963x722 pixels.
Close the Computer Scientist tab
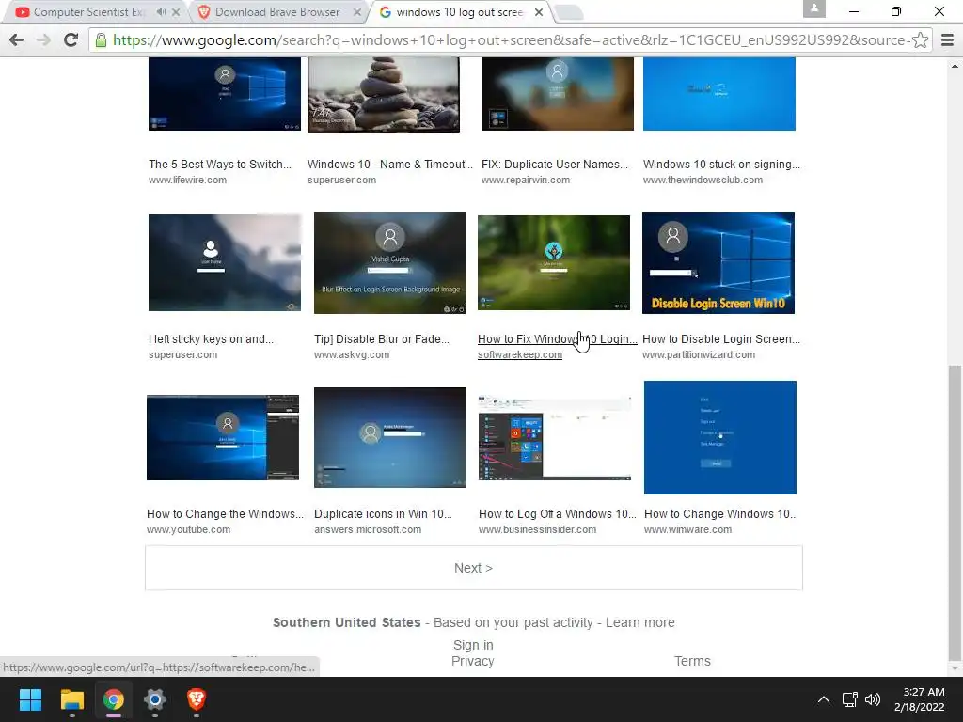(176, 11)
